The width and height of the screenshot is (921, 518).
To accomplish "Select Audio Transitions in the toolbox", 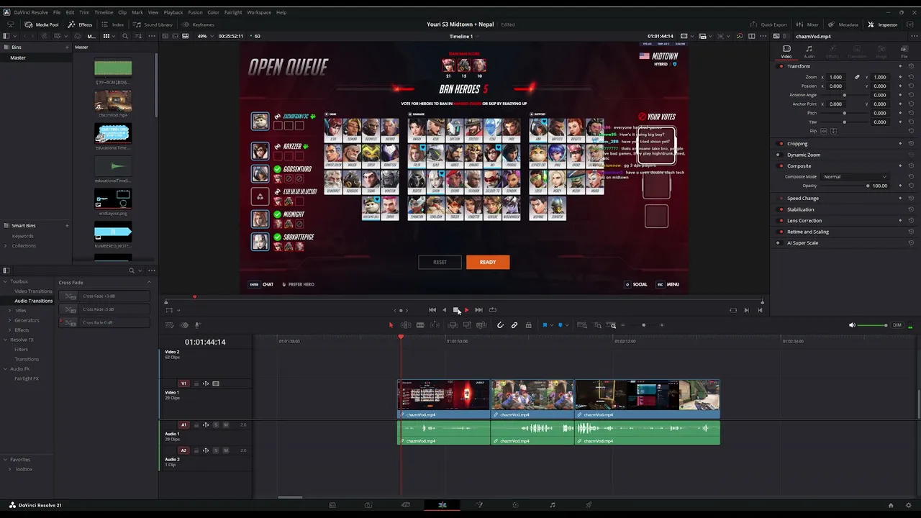I will pos(33,301).
